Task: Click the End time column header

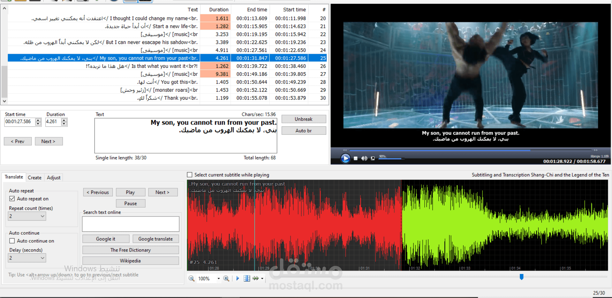Action: [x=251, y=10]
